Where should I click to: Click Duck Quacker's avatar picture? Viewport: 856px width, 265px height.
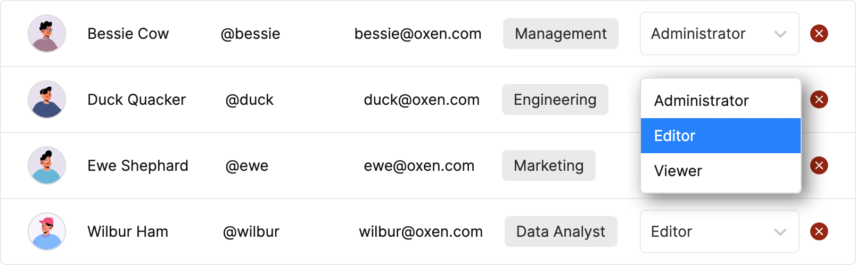coord(47,100)
